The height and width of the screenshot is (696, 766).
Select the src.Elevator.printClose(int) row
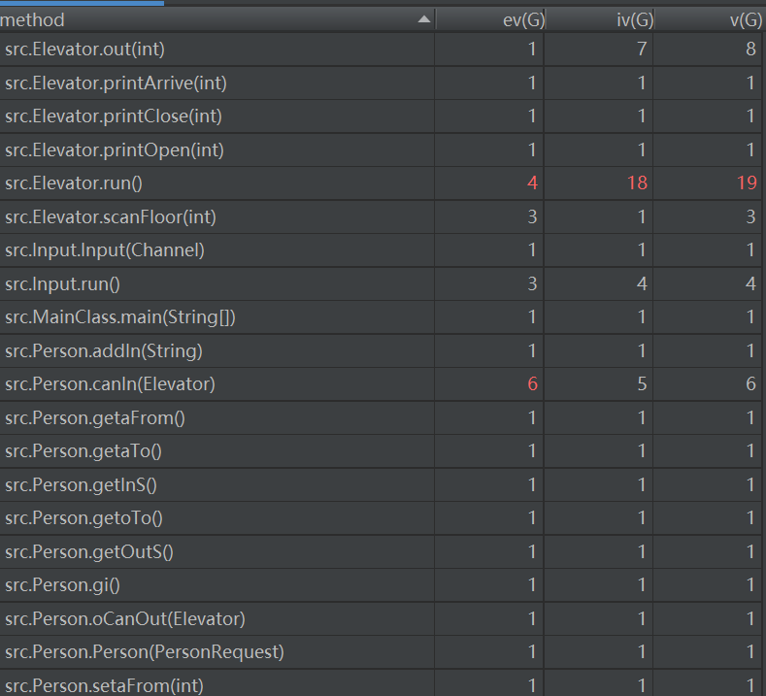(x=381, y=116)
